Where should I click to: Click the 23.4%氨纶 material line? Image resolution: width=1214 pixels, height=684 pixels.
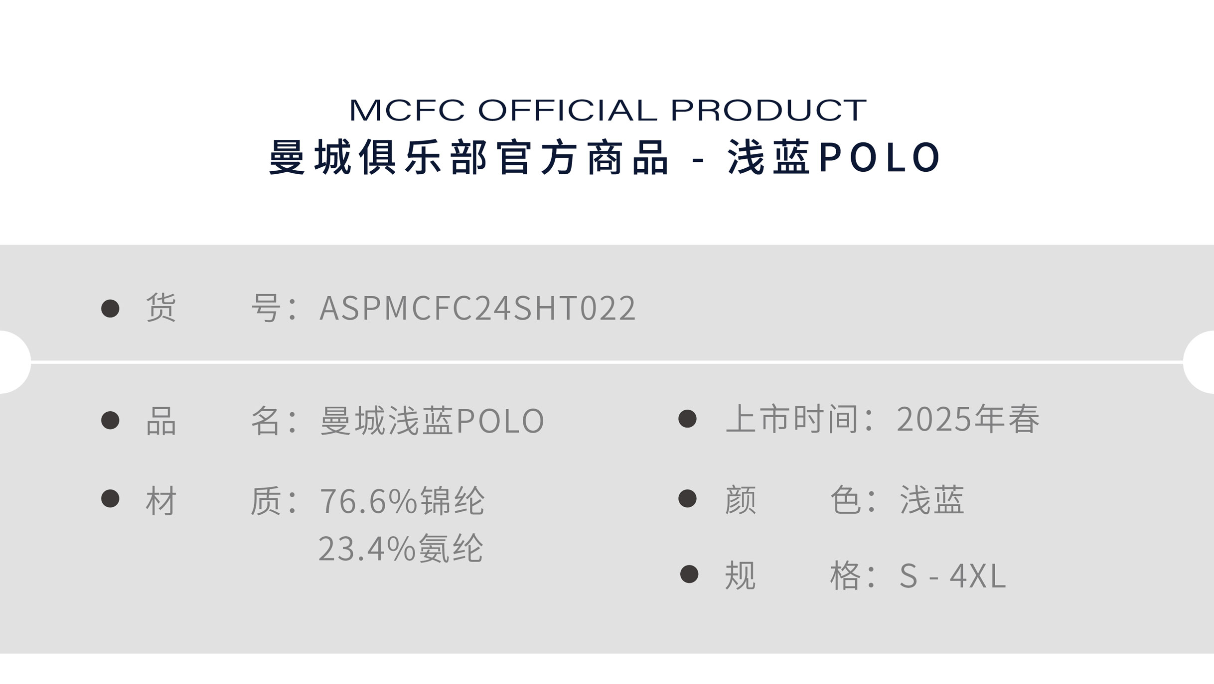[400, 548]
